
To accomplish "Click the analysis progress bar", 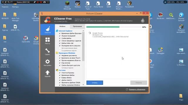I will [114, 27].
